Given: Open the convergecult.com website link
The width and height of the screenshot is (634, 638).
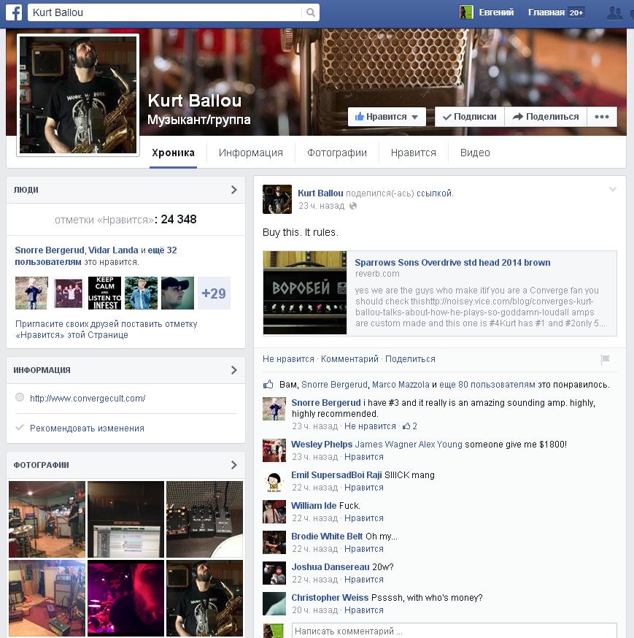Looking at the screenshot, I should pos(88,399).
